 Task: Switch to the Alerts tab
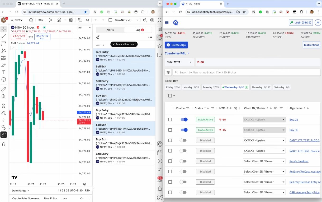click(x=110, y=30)
